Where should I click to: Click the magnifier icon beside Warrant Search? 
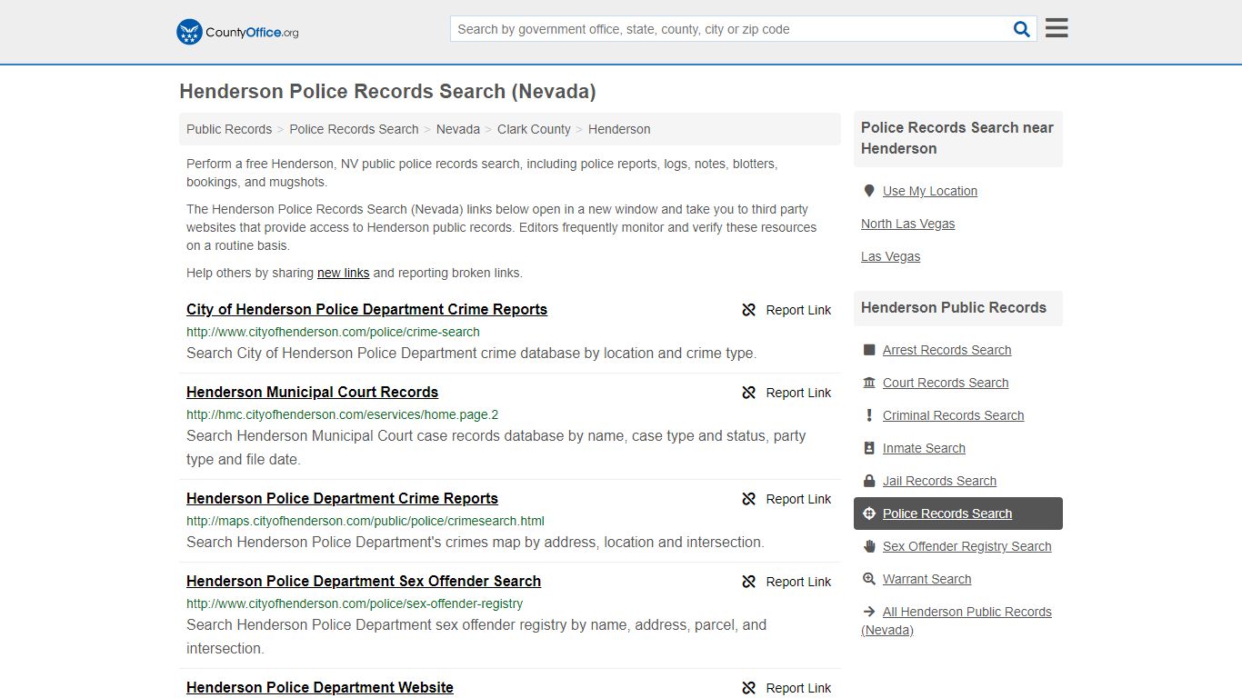pos(868,579)
